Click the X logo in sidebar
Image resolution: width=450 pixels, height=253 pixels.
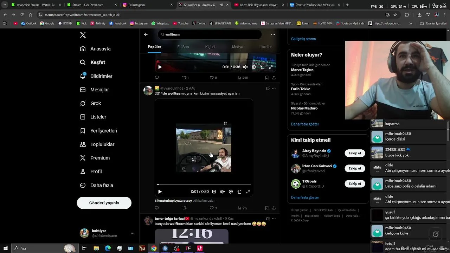(83, 35)
